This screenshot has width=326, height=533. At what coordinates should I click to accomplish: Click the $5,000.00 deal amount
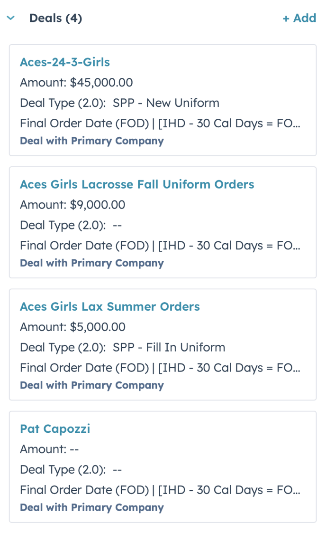coord(97,327)
